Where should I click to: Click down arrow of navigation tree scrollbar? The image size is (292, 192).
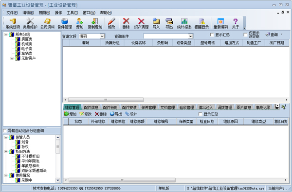[x=58, y=180]
